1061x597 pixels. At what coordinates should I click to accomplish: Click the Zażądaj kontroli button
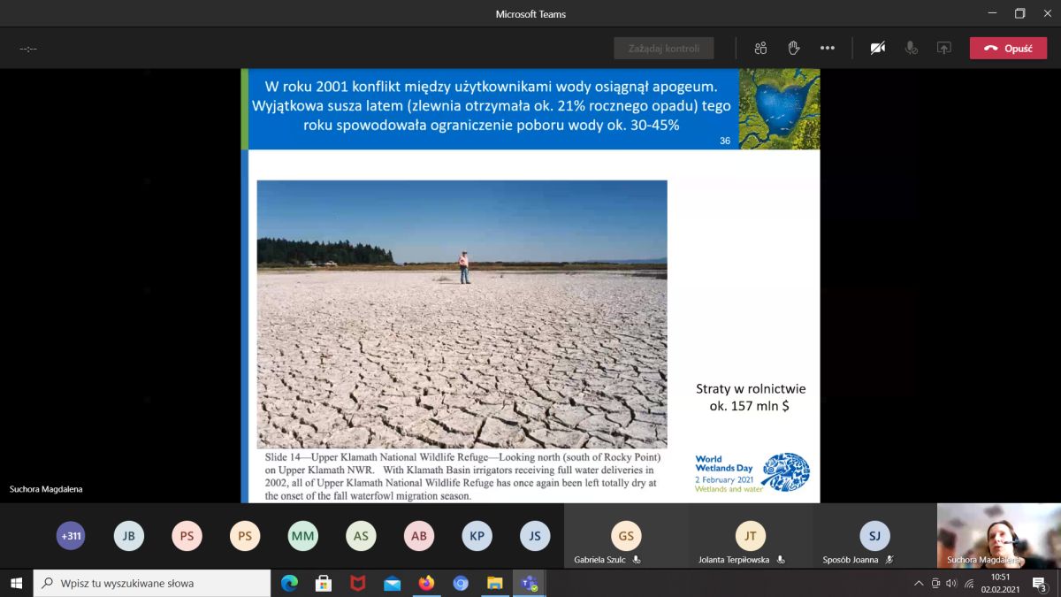click(x=663, y=49)
